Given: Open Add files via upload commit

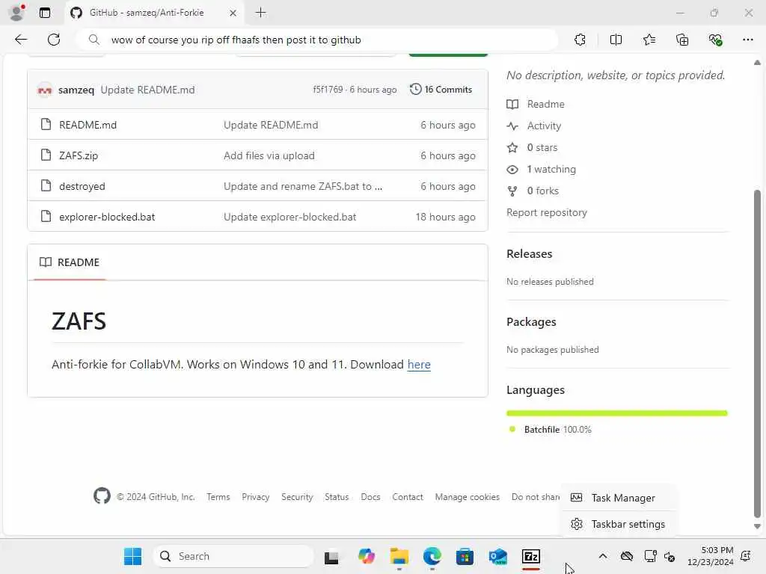Looking at the screenshot, I should tap(269, 155).
